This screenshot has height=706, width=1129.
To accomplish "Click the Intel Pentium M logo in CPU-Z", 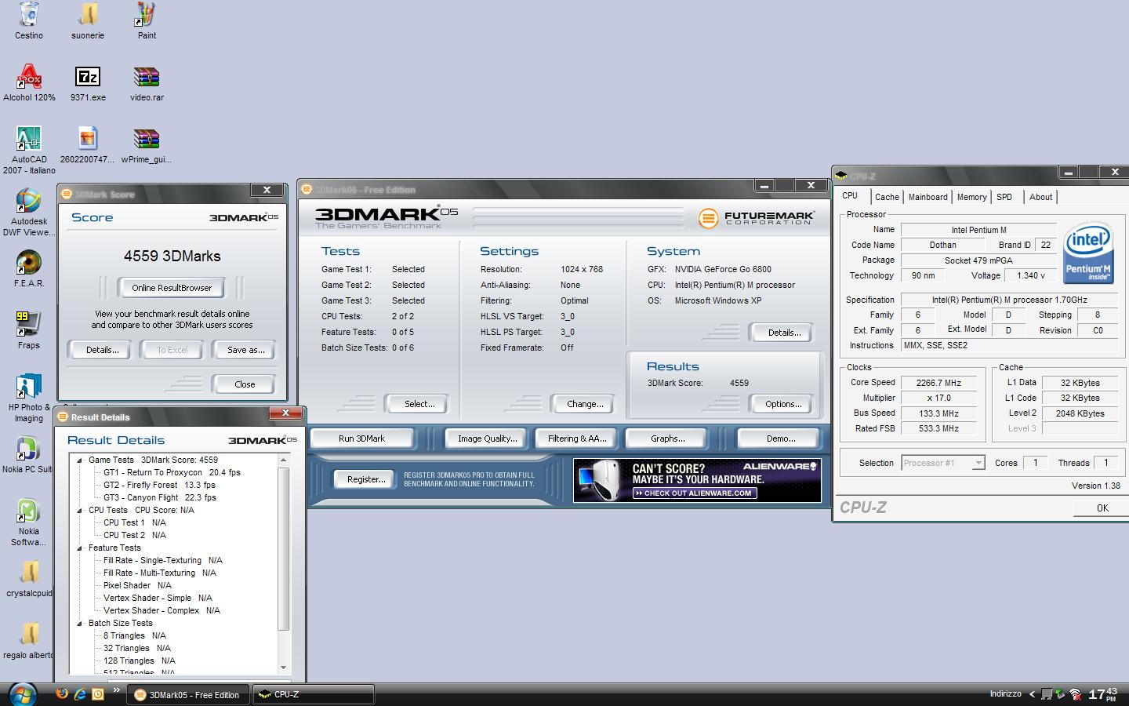I will tap(1088, 254).
